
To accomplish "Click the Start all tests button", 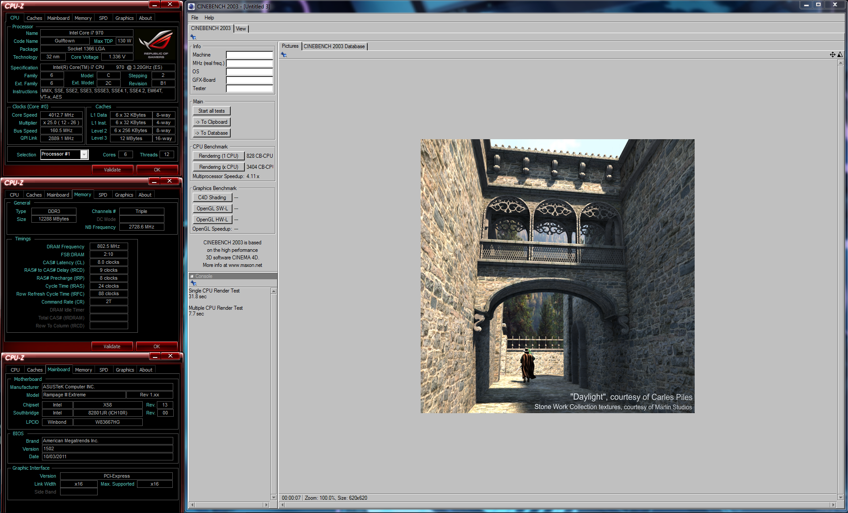I will click(211, 111).
